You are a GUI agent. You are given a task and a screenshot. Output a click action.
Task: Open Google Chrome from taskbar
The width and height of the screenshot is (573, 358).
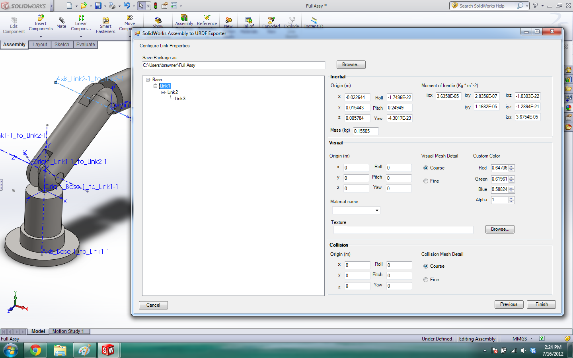pyautogui.click(x=35, y=350)
